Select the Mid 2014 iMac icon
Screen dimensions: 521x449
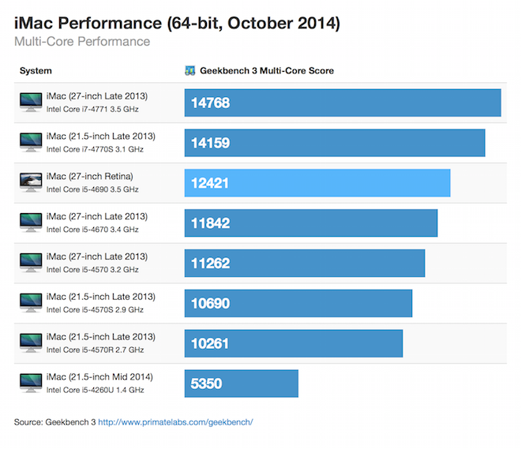click(x=32, y=384)
